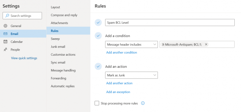Remove the X-Microsoft-Antispam condition tag
Viewport: 241px width, 112px height.
(x=206, y=44)
